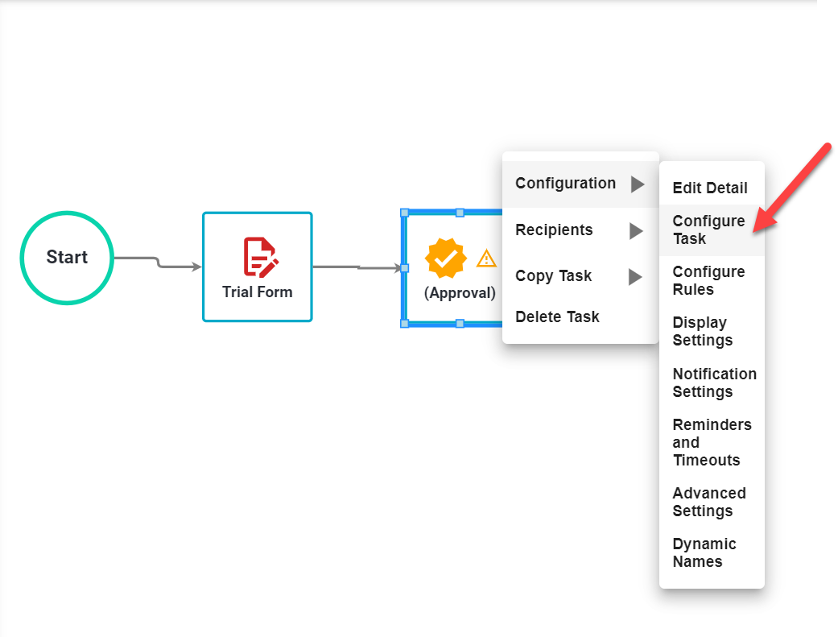Click the top-left corner handle of Approval task
Screen dimensions: 838x637
click(405, 213)
